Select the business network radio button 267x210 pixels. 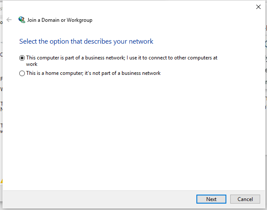pos(22,58)
